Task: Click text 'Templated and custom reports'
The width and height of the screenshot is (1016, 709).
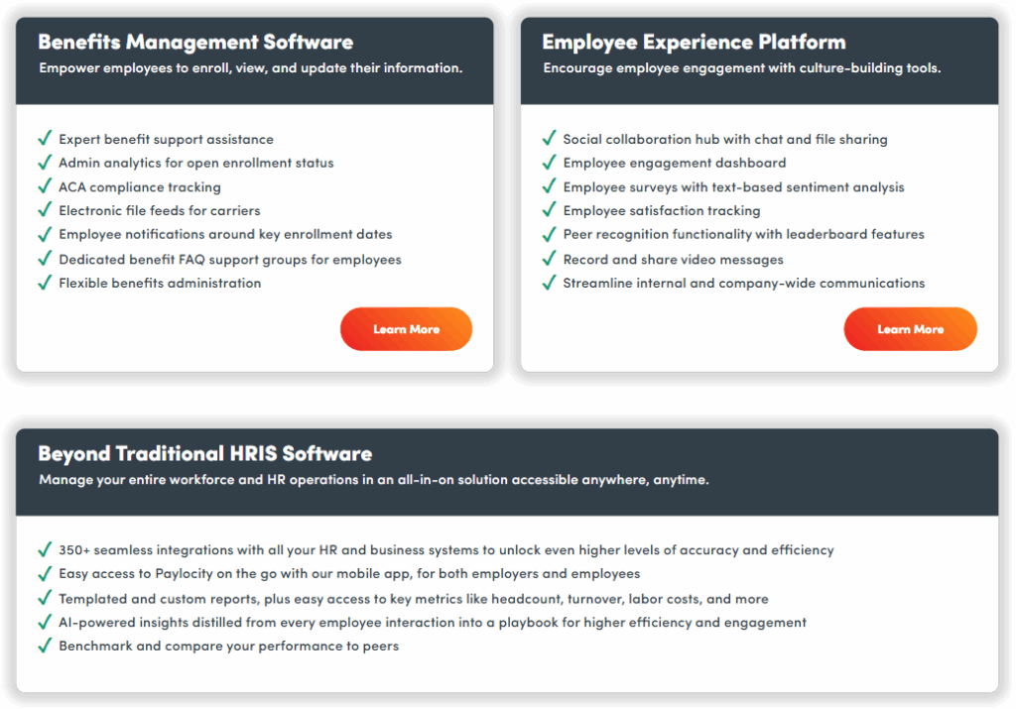Action: (x=414, y=599)
